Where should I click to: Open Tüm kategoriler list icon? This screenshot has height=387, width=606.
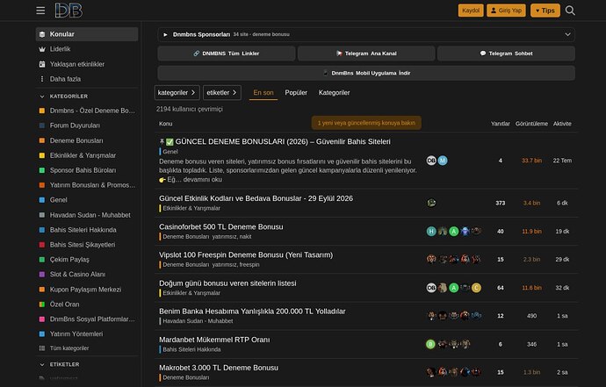click(42, 348)
